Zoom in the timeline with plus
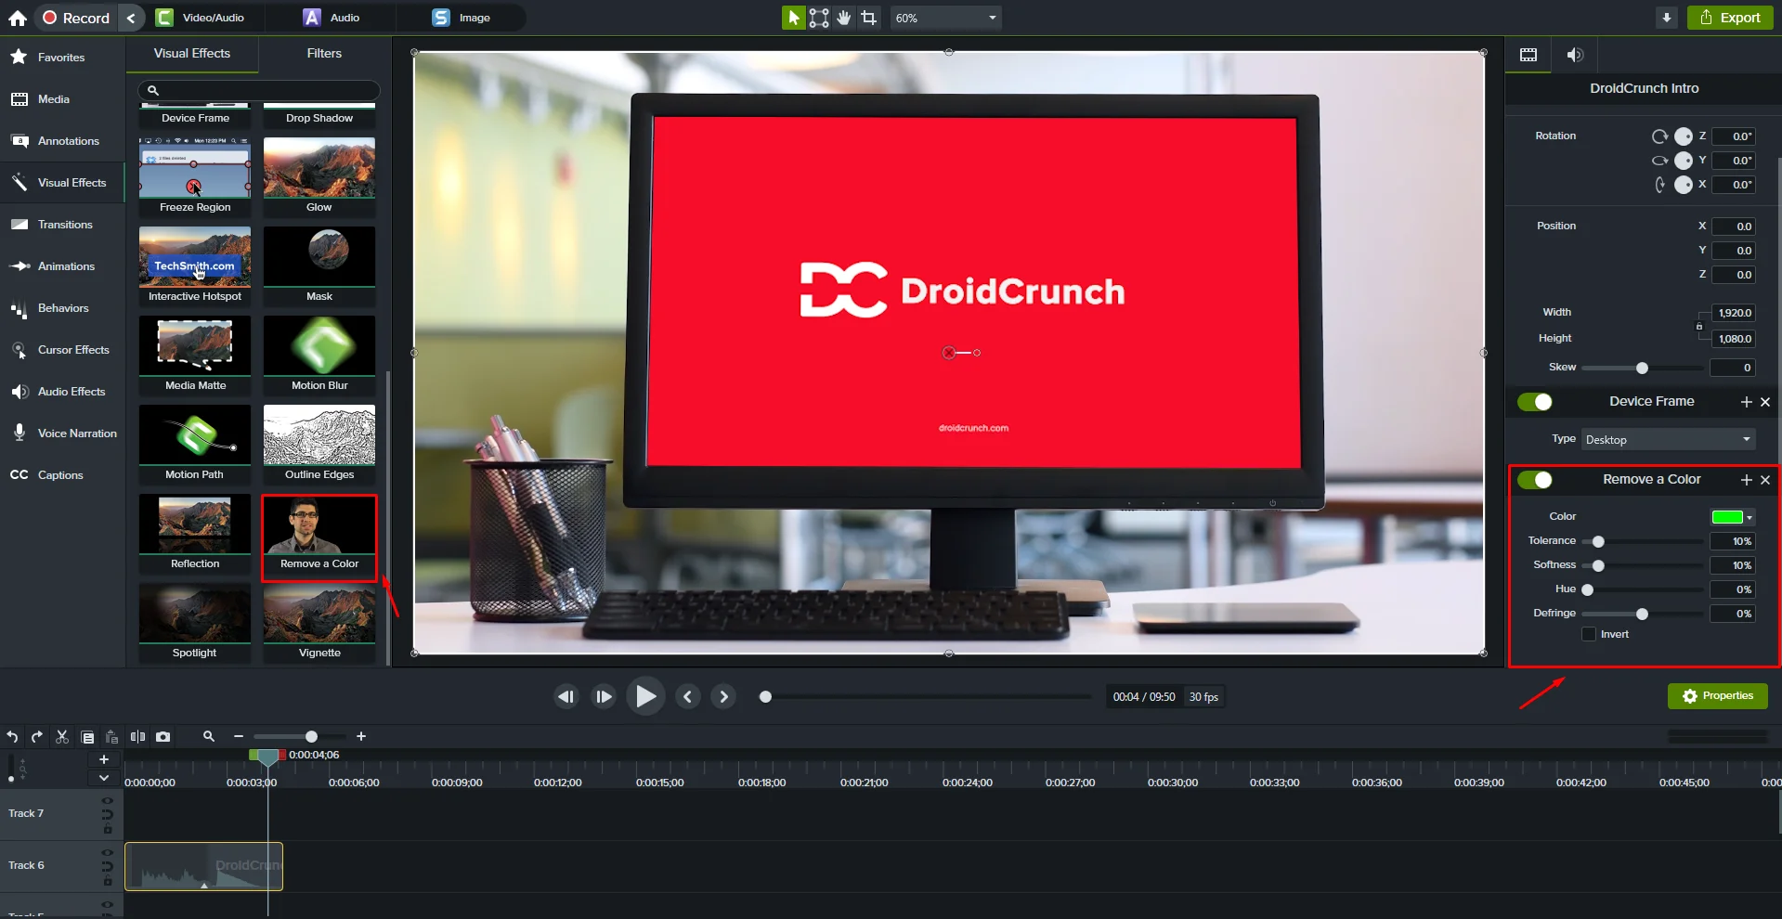1782x919 pixels. [x=361, y=736]
